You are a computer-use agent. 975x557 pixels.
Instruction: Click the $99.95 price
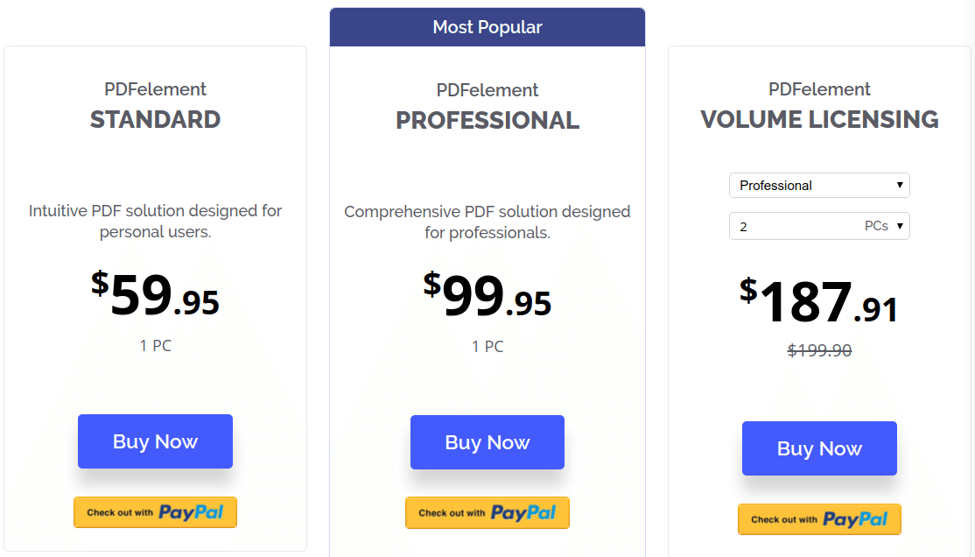click(487, 294)
